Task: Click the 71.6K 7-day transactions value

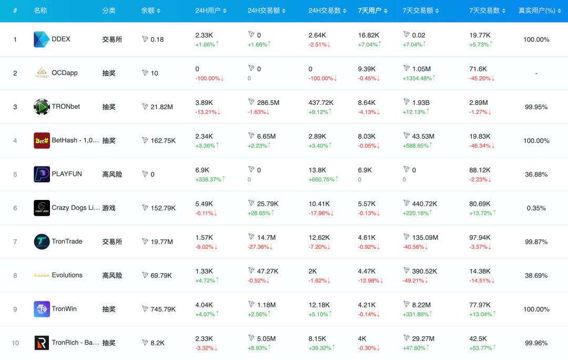Action: click(x=478, y=69)
